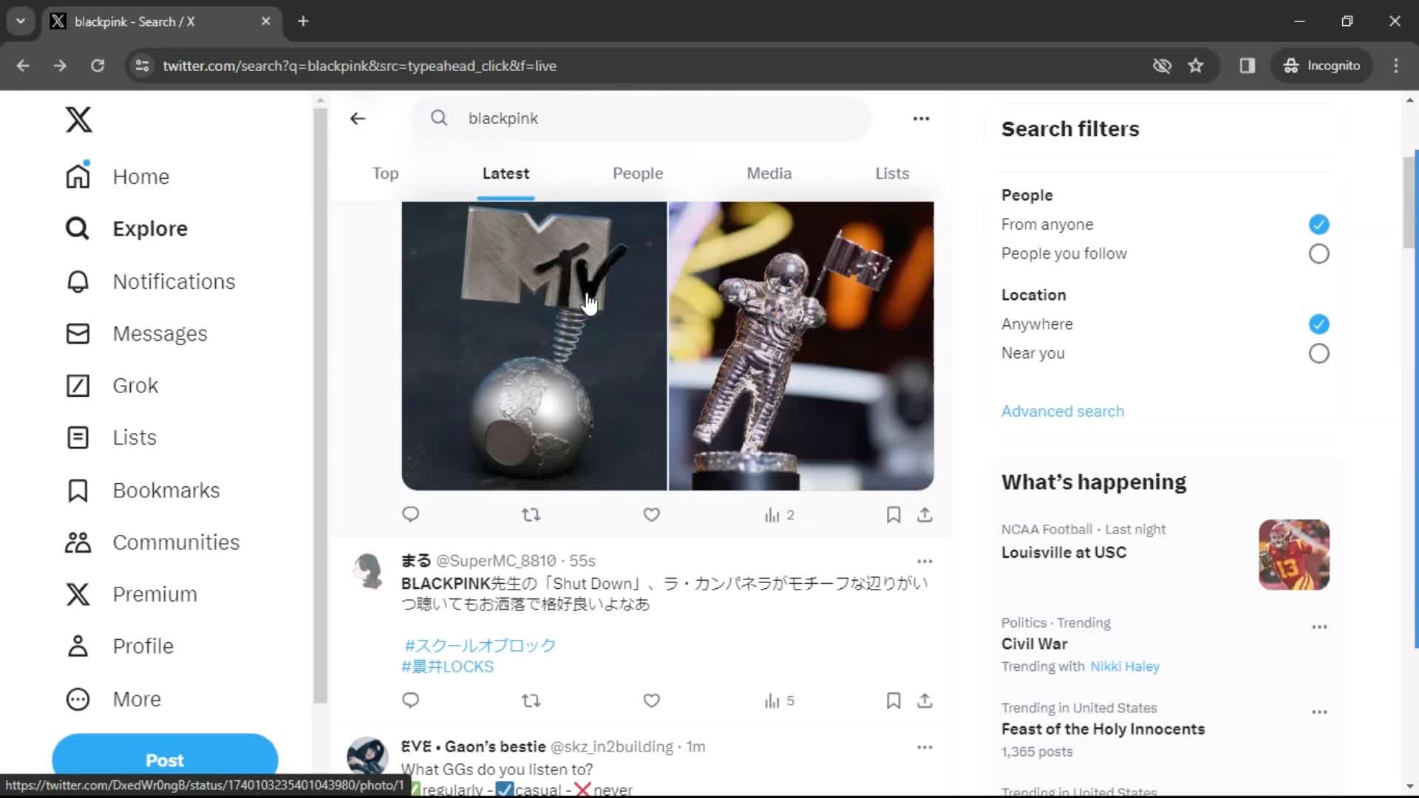1419x798 pixels.
Task: Select Near you location radio option
Action: (1318, 353)
